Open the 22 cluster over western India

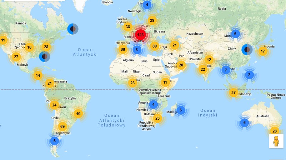point(203,69)
